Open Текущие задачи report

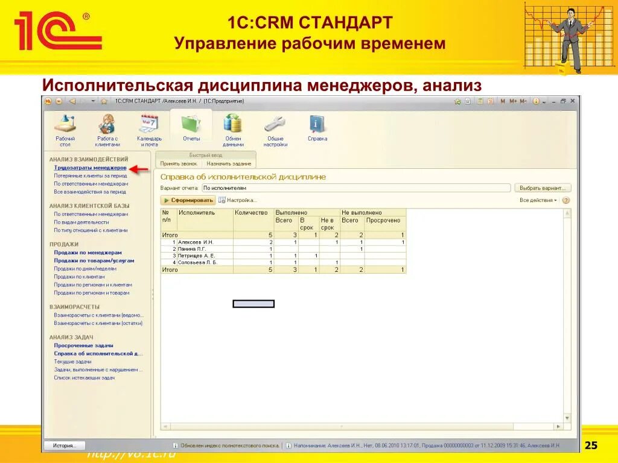pos(72,362)
